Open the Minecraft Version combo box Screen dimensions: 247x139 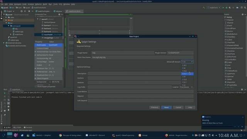(187, 62)
